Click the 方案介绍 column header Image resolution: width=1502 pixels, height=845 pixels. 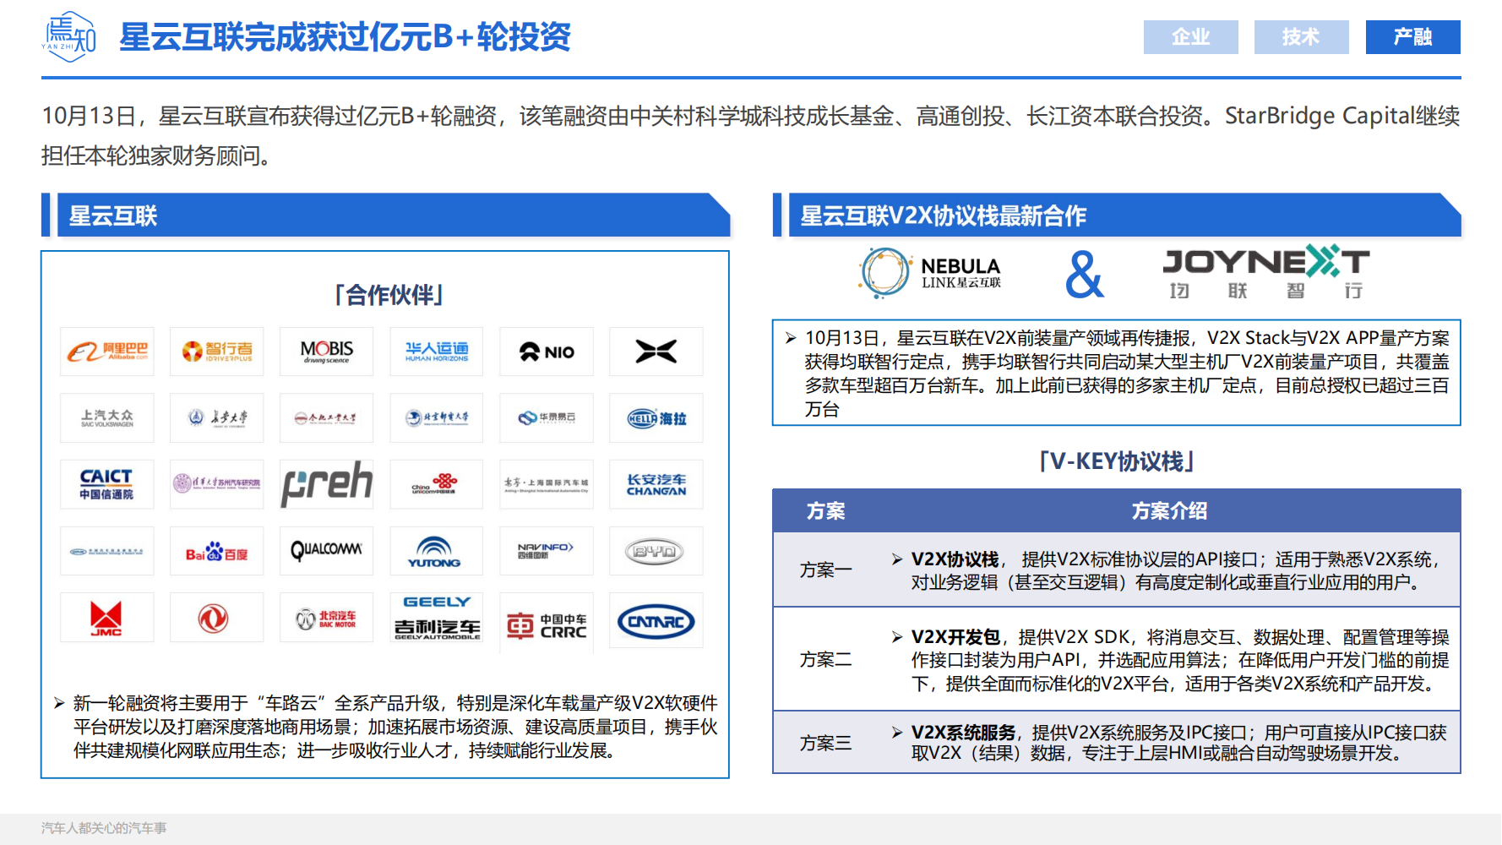pos(1169,511)
